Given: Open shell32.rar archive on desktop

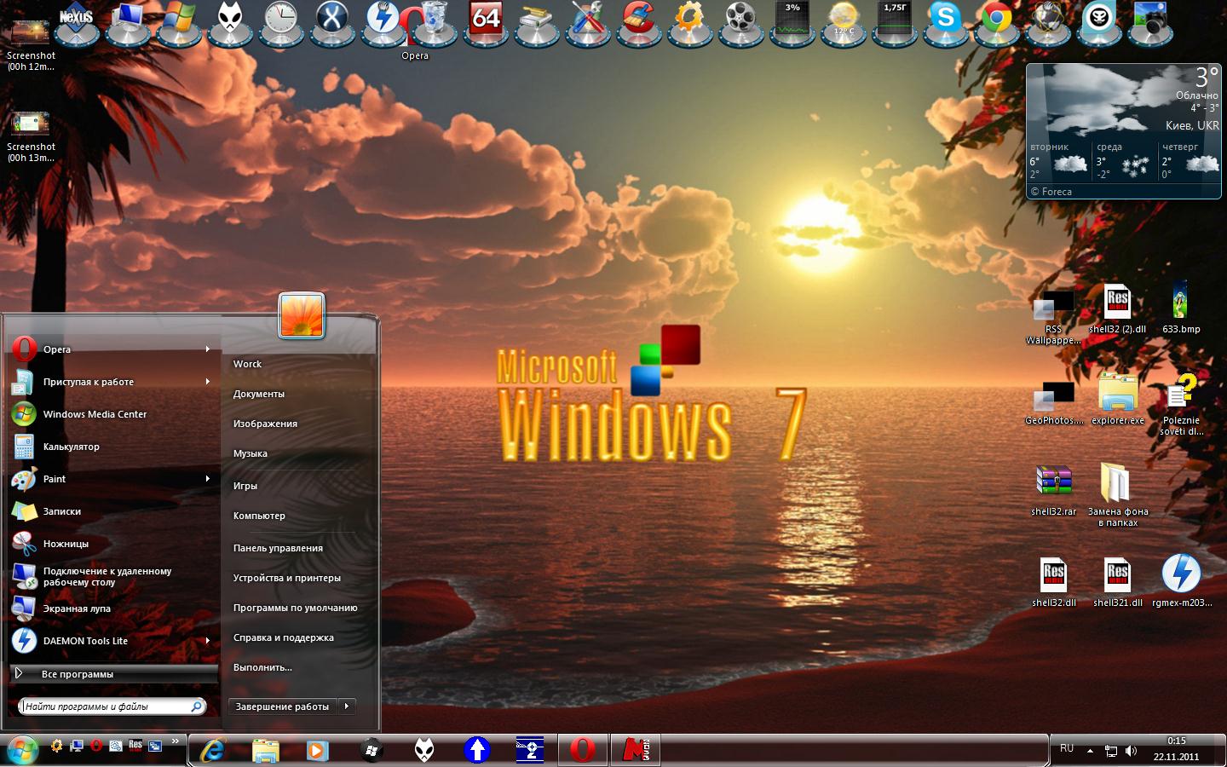Looking at the screenshot, I should 1054,490.
